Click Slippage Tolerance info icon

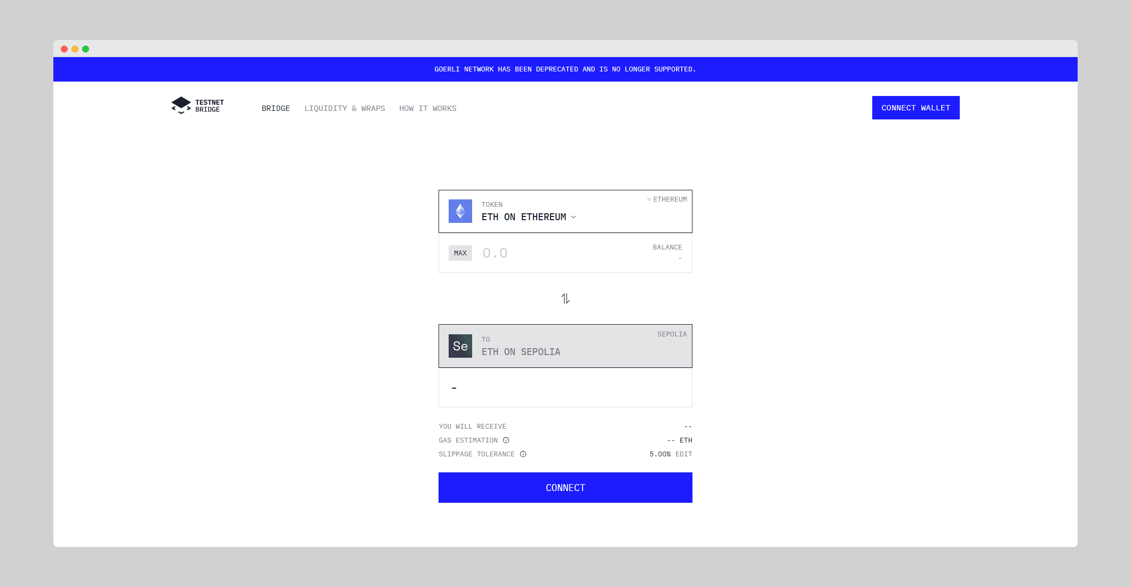(523, 454)
